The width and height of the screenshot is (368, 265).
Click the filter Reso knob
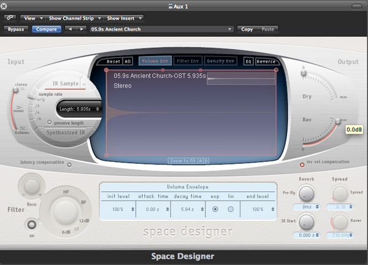31,186
